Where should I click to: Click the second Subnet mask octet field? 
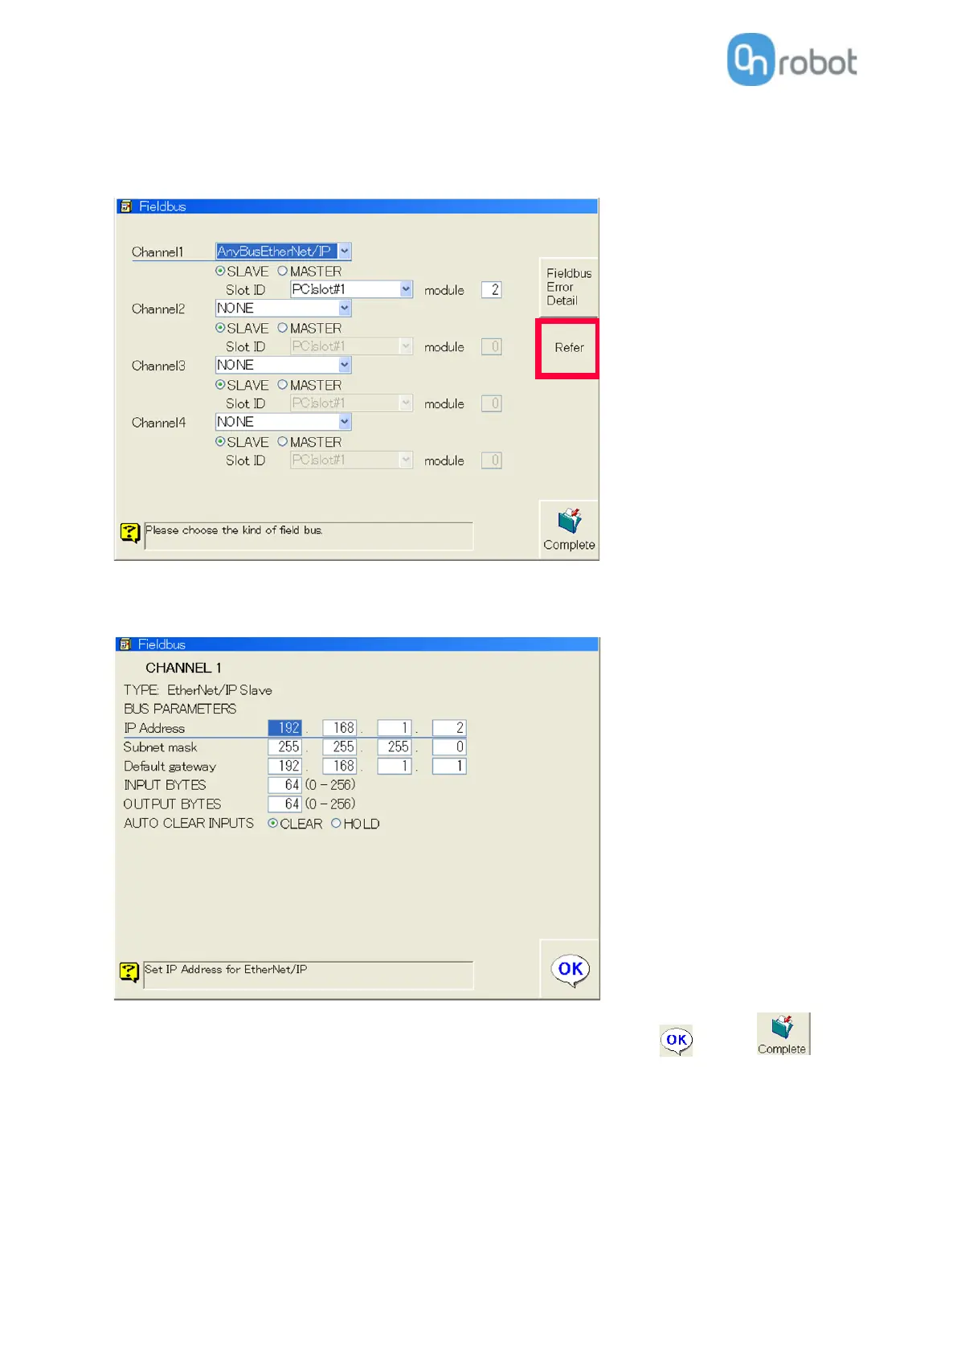(x=340, y=747)
